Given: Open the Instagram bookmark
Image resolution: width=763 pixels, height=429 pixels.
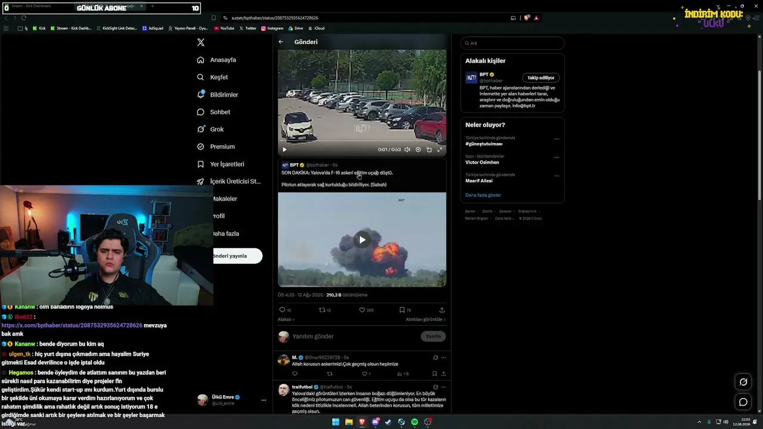Looking at the screenshot, I should coord(272,28).
